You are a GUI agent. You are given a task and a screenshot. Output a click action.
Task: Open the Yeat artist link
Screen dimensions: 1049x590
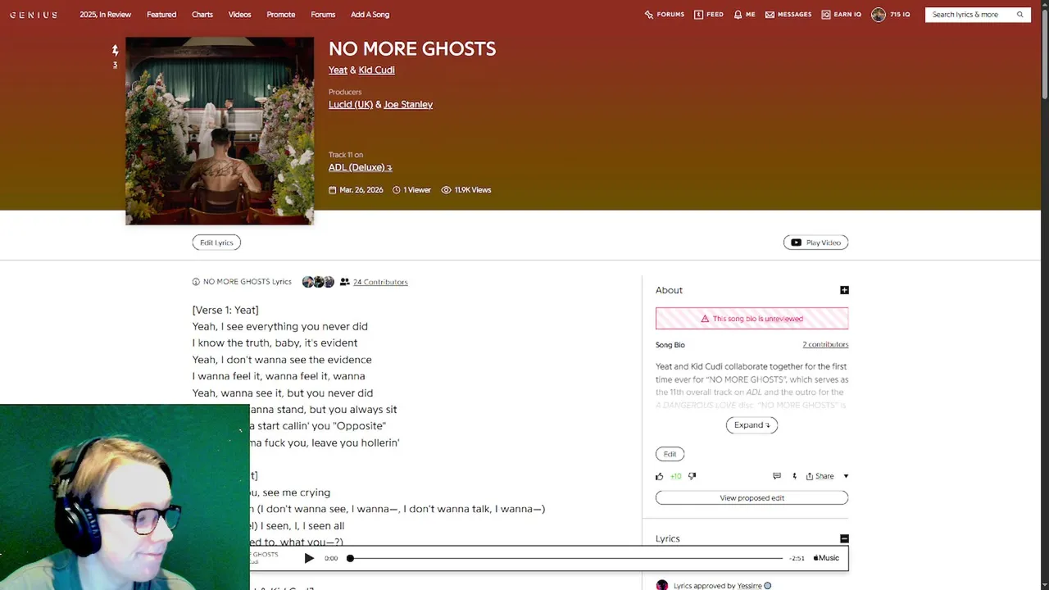click(x=338, y=70)
